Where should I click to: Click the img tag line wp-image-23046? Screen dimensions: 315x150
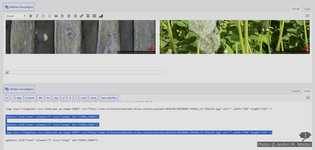coord(139,109)
